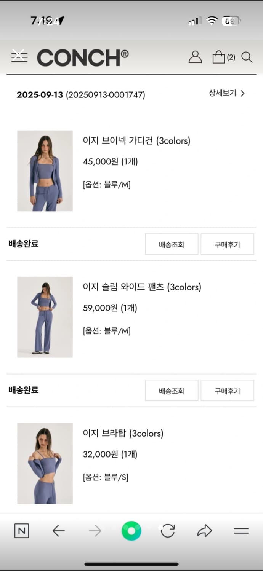This screenshot has height=571, width=263.
Task: Open the shopping bag showing 2 items
Action: 218,57
